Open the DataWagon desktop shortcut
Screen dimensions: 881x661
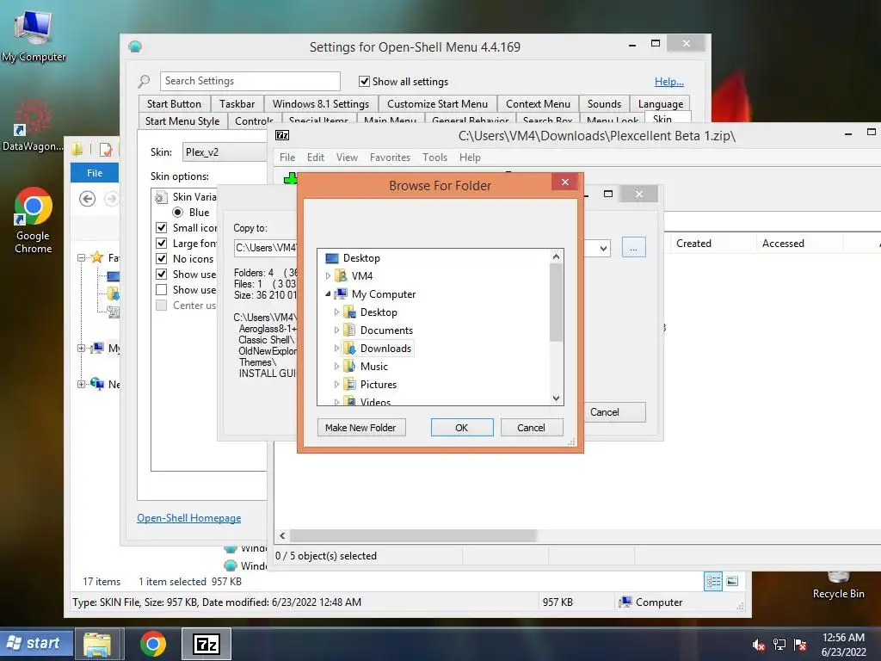34,126
